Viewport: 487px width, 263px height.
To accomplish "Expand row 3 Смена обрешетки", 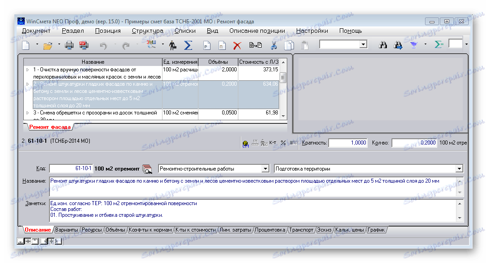I will click(x=28, y=113).
